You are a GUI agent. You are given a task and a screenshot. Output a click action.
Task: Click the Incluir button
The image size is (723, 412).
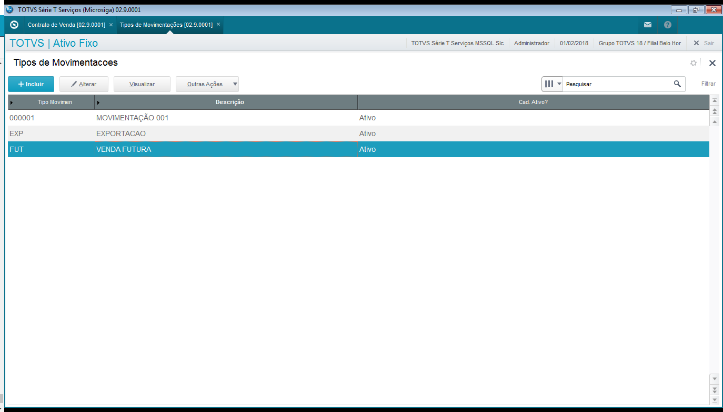pyautogui.click(x=31, y=84)
